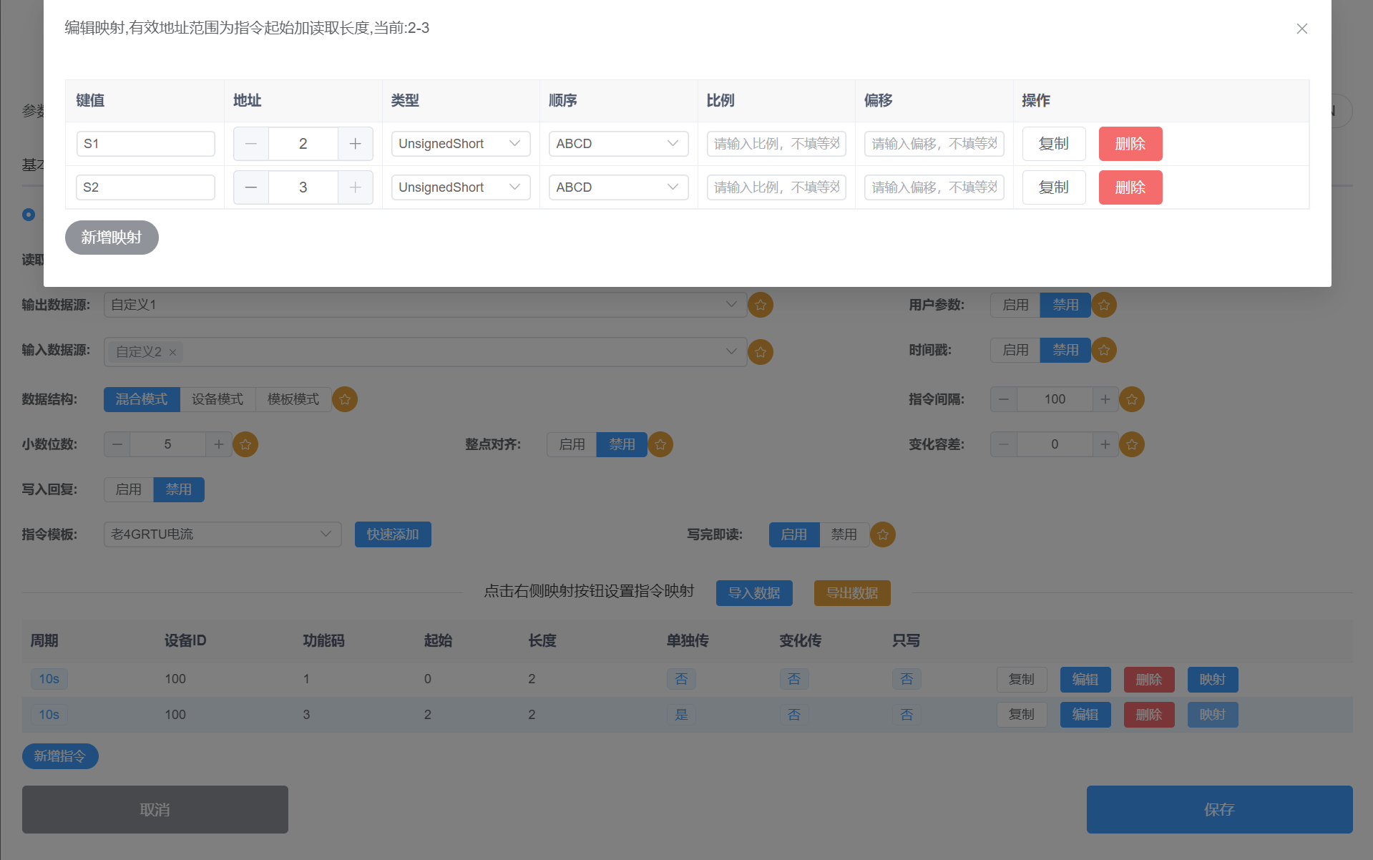This screenshot has height=860, width=1373.
Task: Increase 变化容差 value
Action: pyautogui.click(x=1105, y=444)
